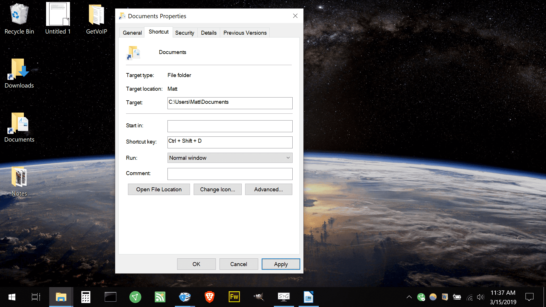Open the volume control tray icon
The image size is (546, 307).
[x=480, y=297]
